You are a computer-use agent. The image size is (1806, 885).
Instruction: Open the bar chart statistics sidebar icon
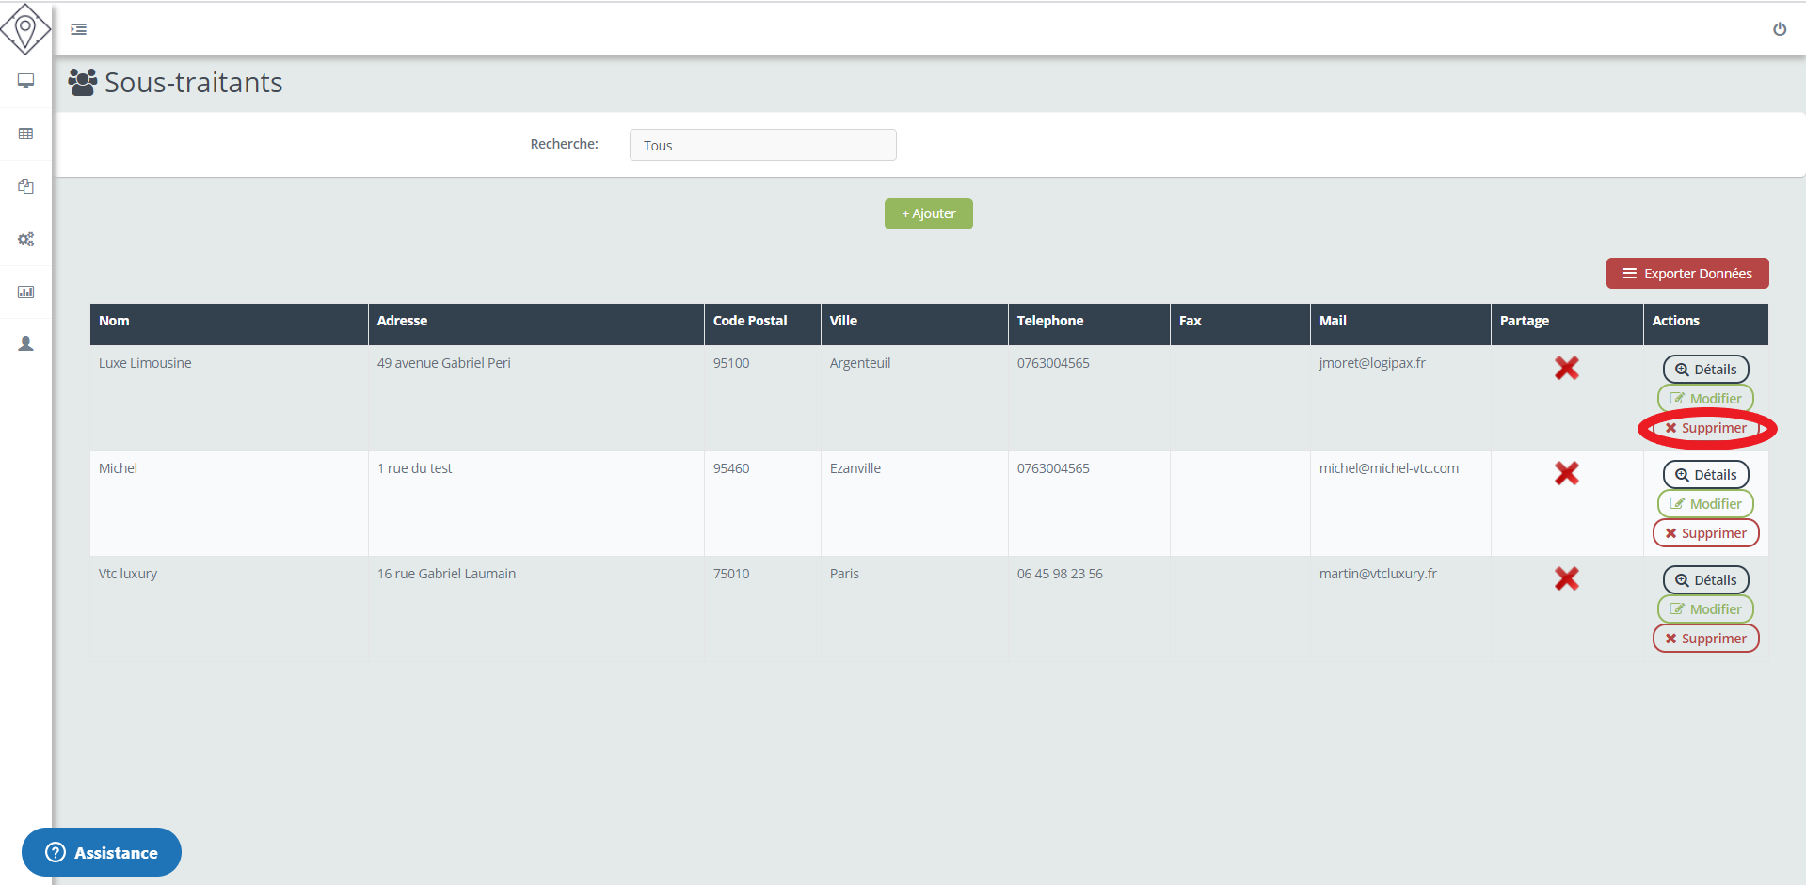click(25, 292)
